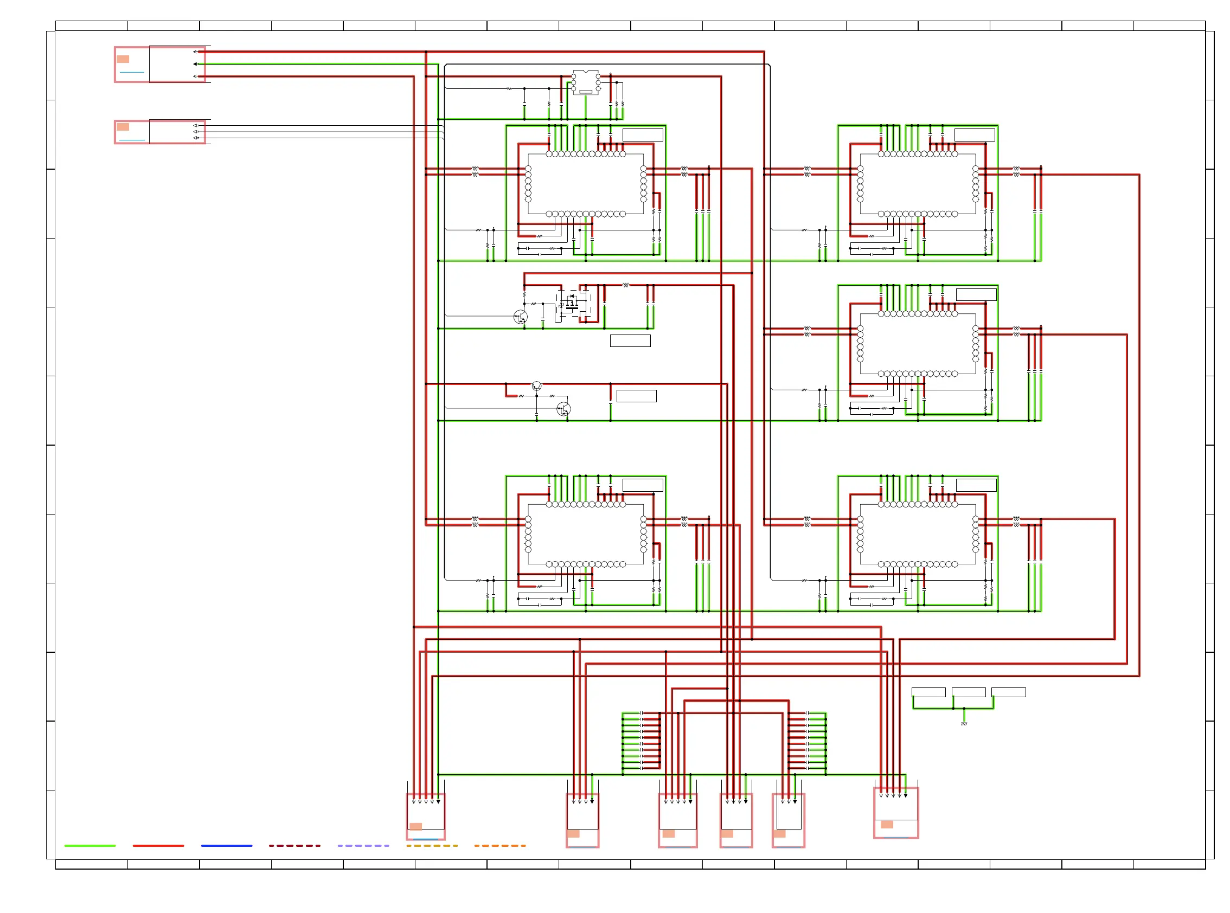Select the leftmost connector block along the bottom
This screenshot has height=913, width=1230.
click(426, 816)
